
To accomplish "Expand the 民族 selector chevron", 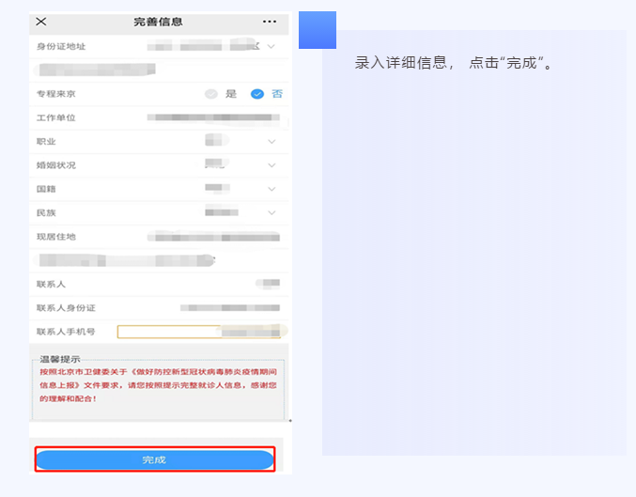I will pos(271,212).
